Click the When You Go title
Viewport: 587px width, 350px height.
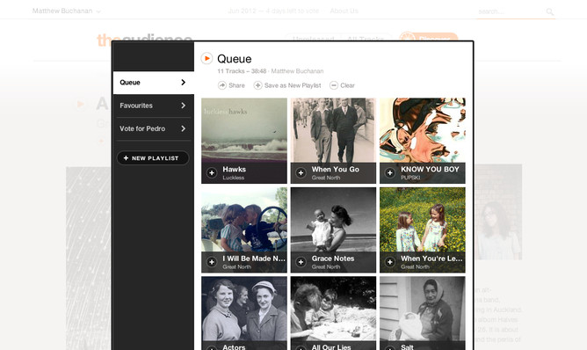(x=336, y=170)
